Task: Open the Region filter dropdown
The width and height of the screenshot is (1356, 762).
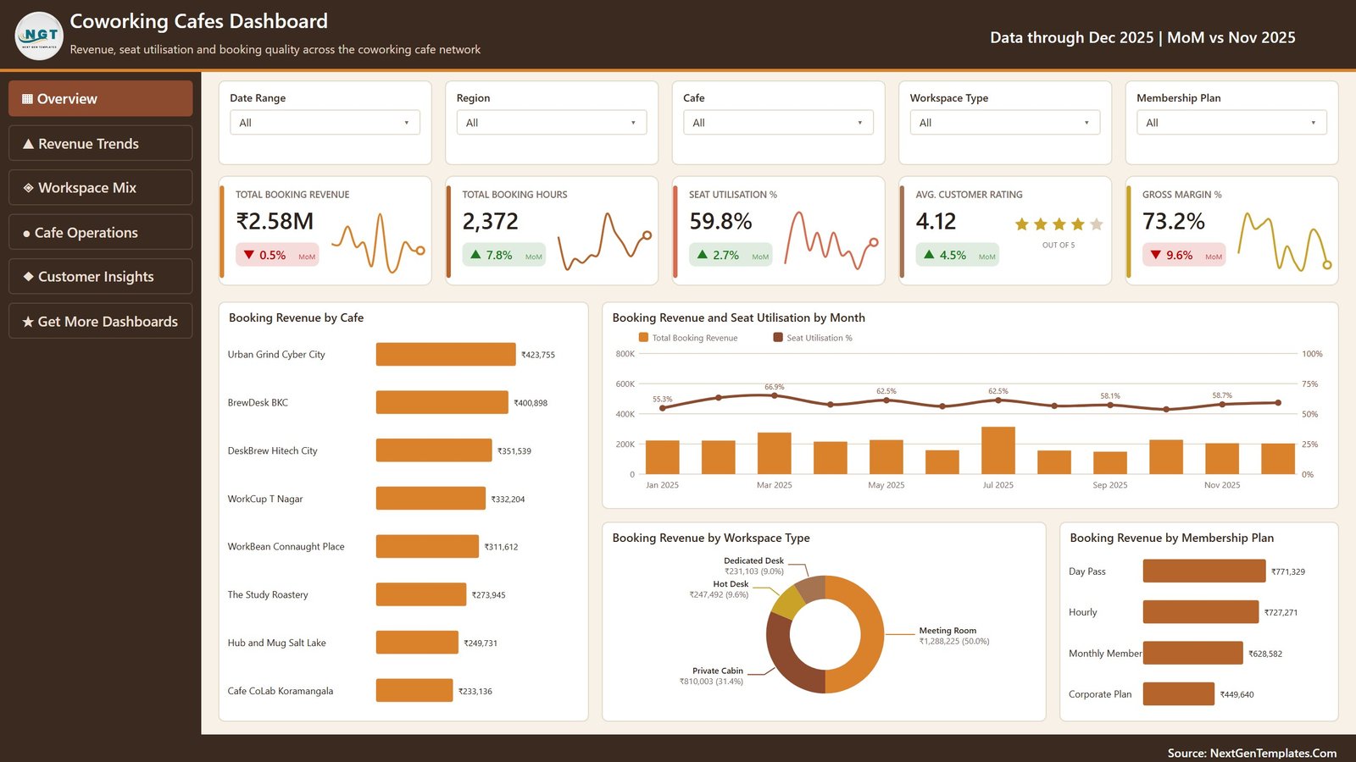Action: click(552, 123)
